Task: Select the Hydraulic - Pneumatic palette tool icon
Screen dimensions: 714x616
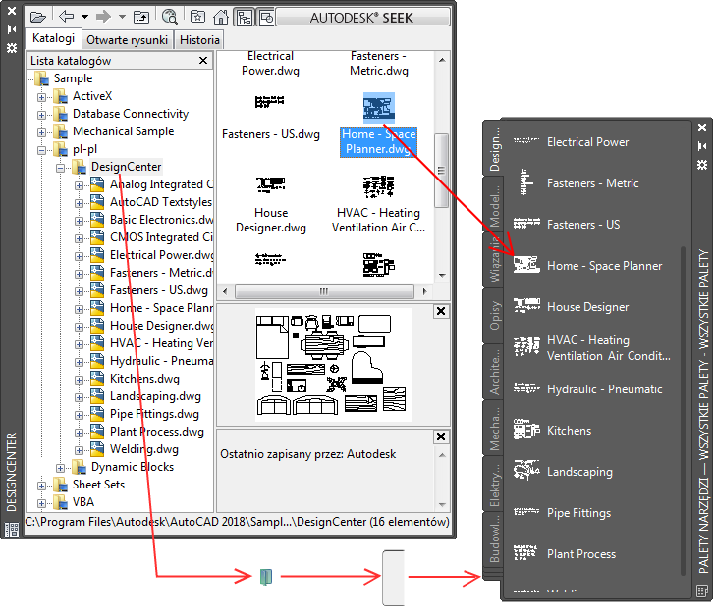Action: pos(526,388)
